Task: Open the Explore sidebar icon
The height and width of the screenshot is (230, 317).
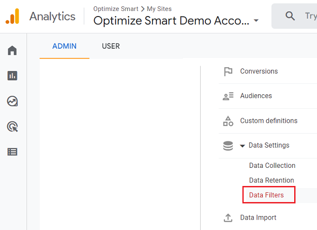Action: (x=12, y=101)
